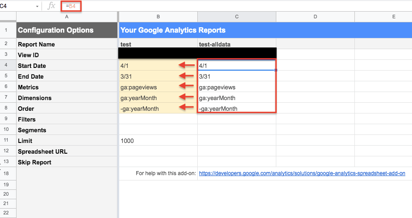Image resolution: width=412 pixels, height=218 pixels.
Task: Click column B Start Date cell 4/1
Action: coord(158,65)
